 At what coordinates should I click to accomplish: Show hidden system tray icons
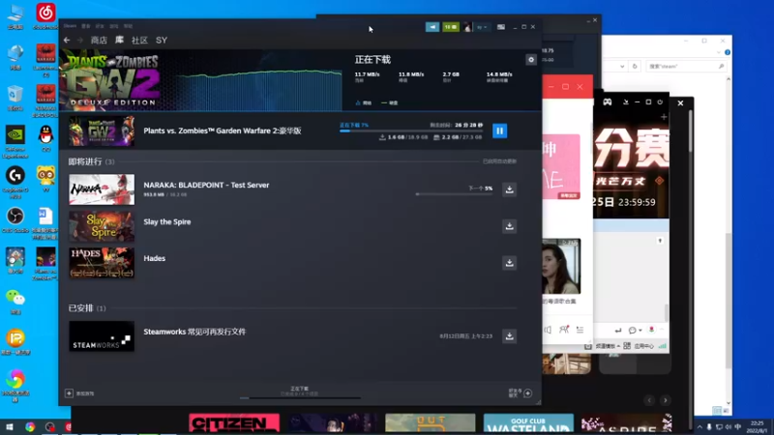(700, 427)
